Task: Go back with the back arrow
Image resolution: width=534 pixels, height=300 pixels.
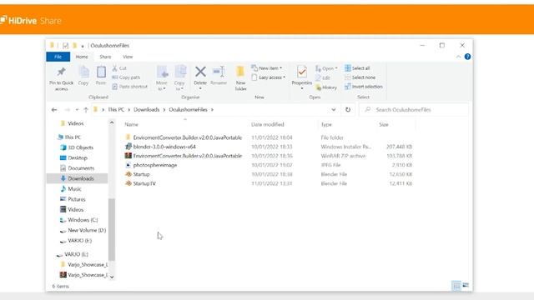Action: click(x=54, y=110)
